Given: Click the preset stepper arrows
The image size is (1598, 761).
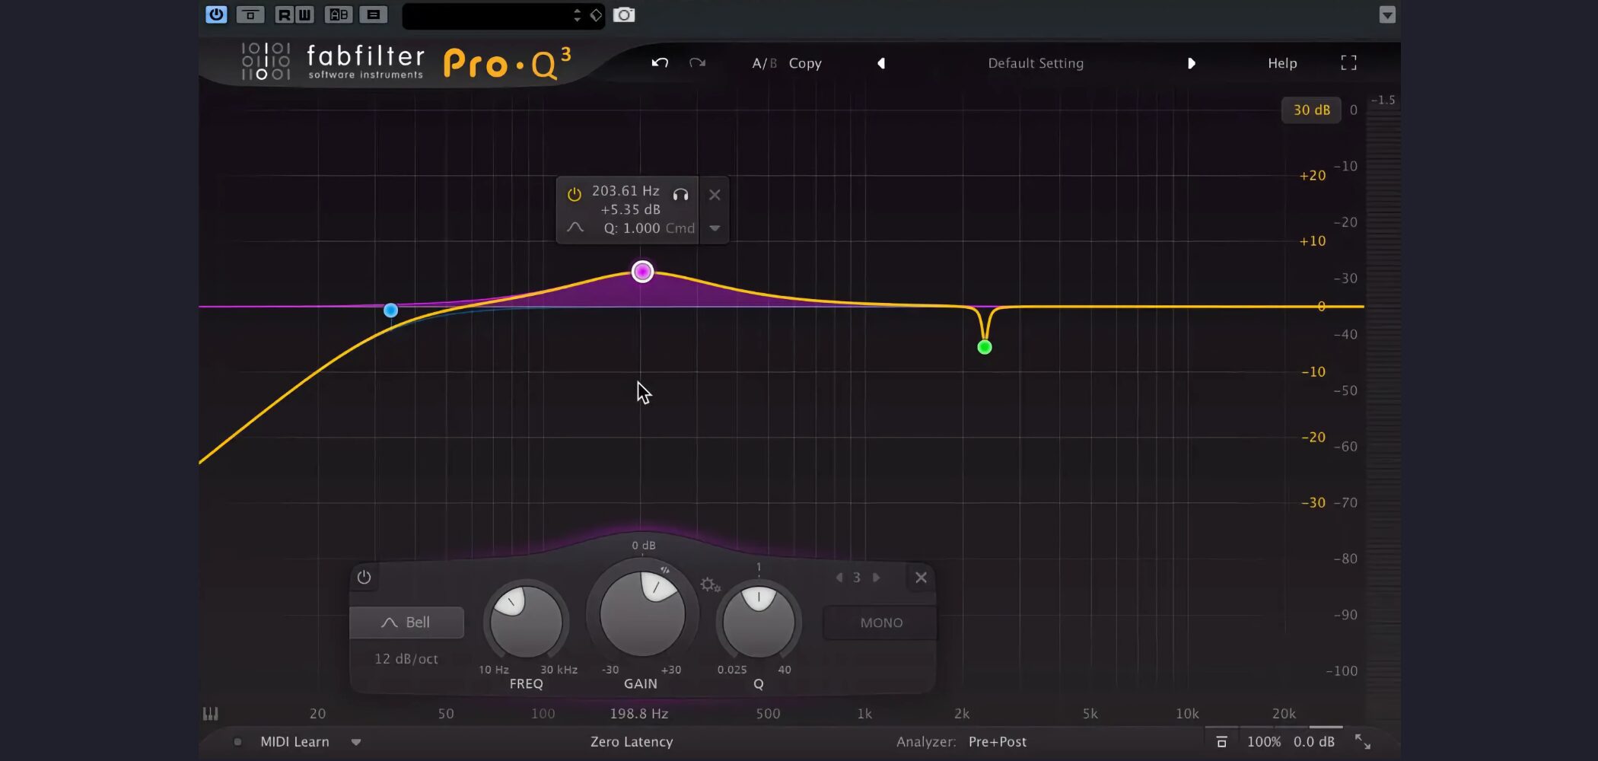Looking at the screenshot, I should tap(577, 15).
